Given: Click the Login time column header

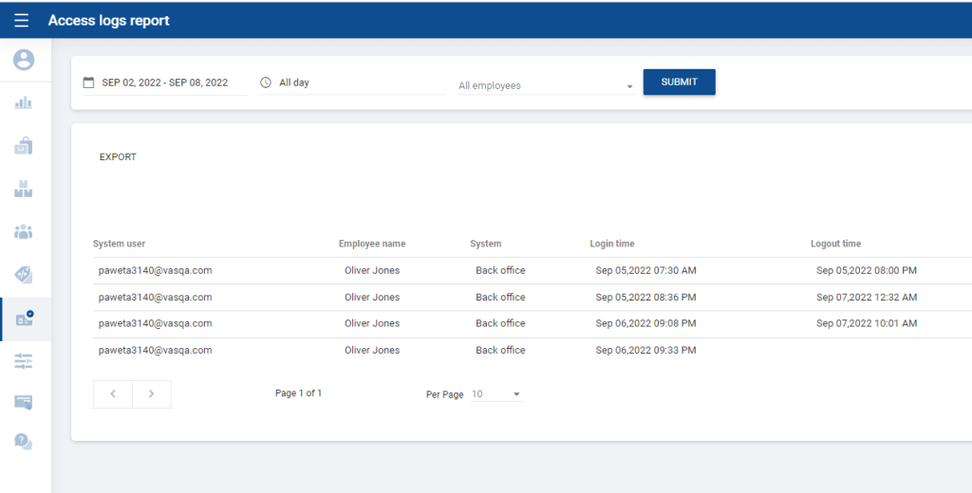Looking at the screenshot, I should [x=612, y=244].
